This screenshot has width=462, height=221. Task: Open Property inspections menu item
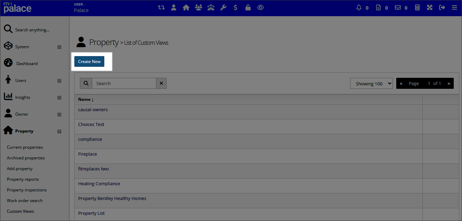27,190
